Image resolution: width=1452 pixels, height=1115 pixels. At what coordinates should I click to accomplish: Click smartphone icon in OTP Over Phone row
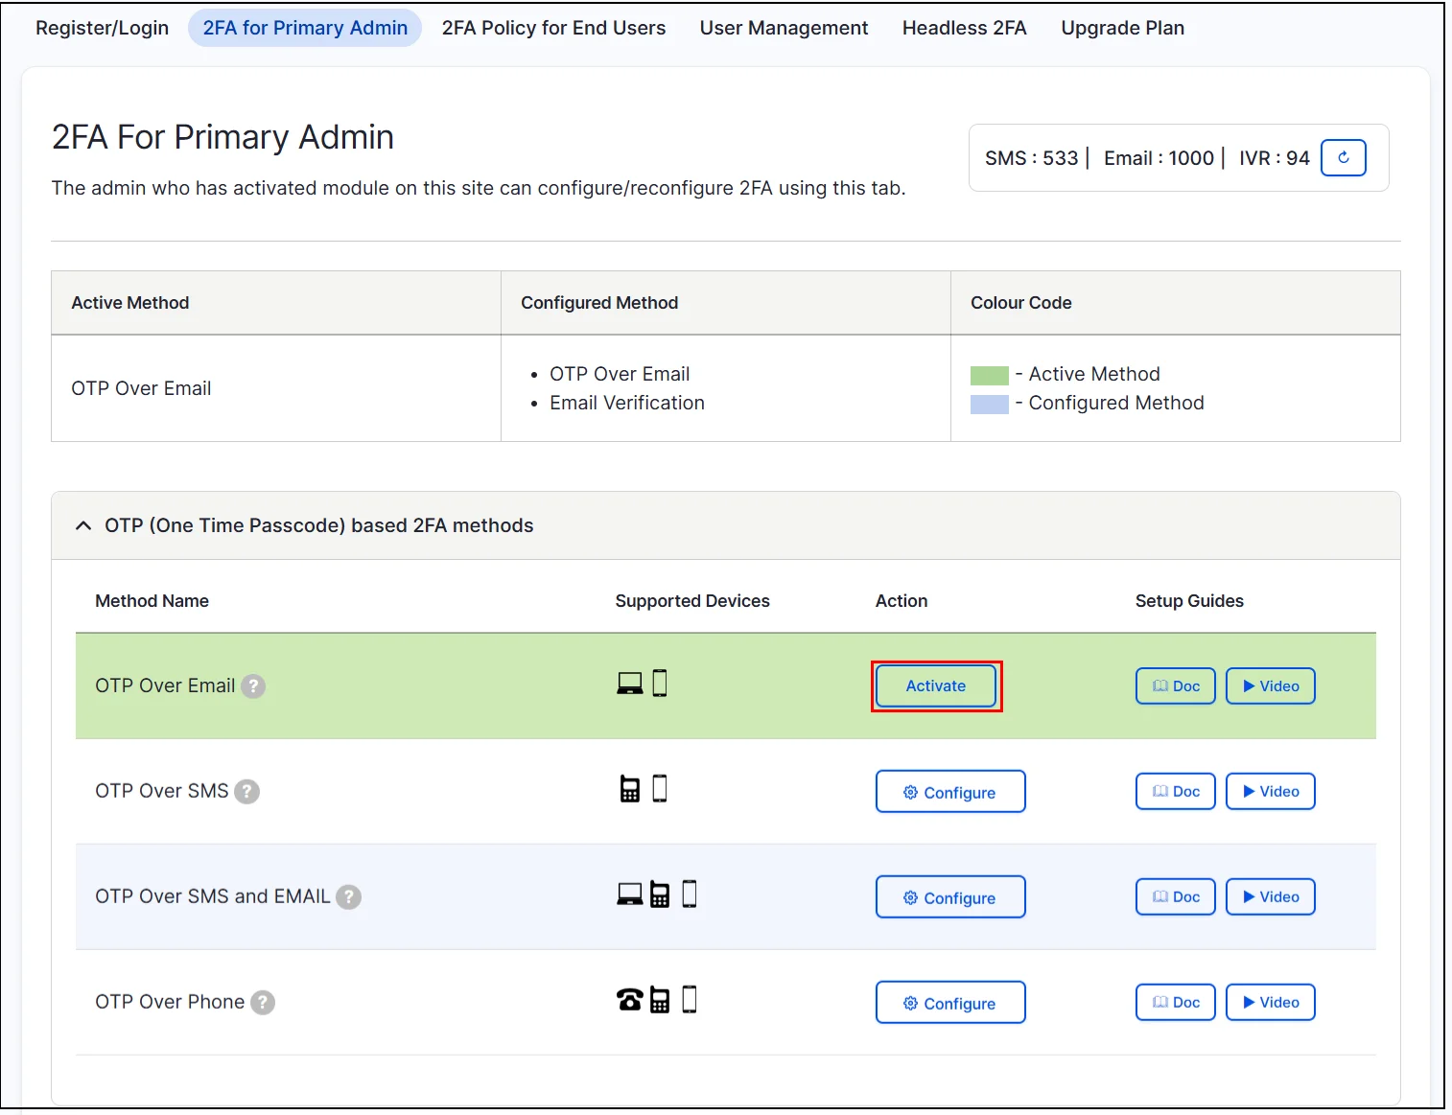[690, 1000]
